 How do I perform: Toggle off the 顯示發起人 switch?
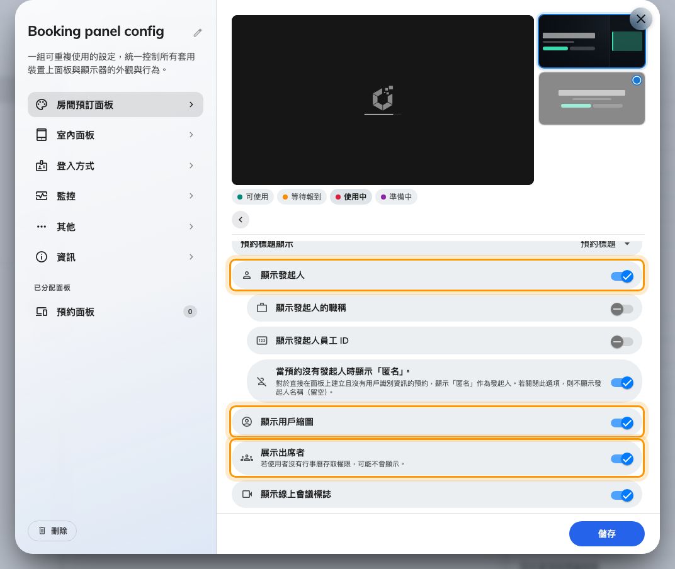[x=622, y=276]
